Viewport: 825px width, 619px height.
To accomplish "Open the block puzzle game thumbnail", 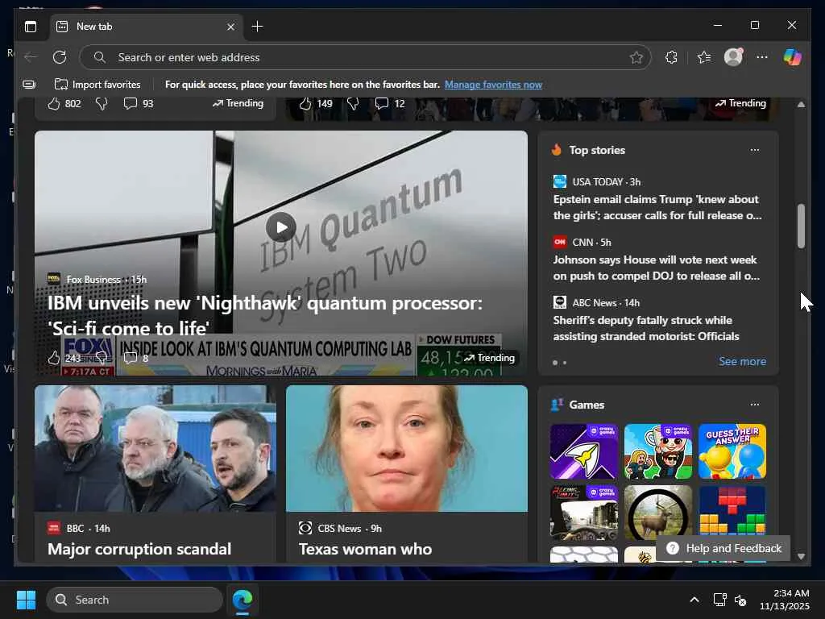I will click(732, 510).
